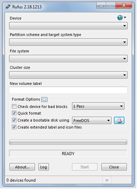
Task: Enable Check device for bad blocks
Action: [x=14, y=107]
